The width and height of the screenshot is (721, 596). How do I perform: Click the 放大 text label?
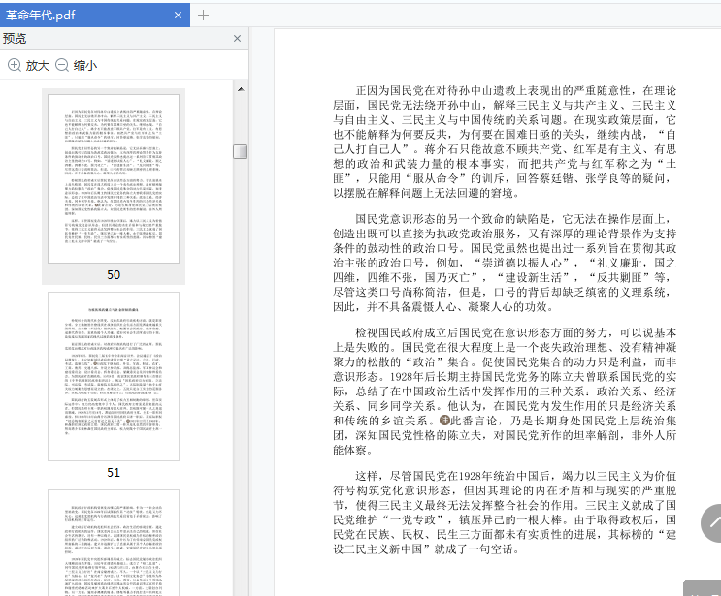click(37, 65)
